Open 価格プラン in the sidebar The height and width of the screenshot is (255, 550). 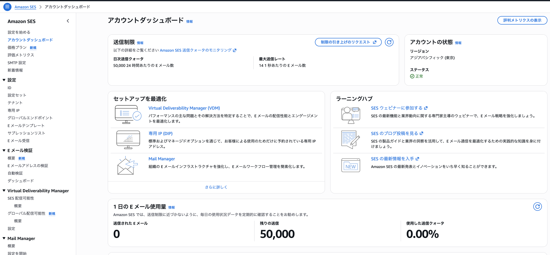[x=17, y=47]
